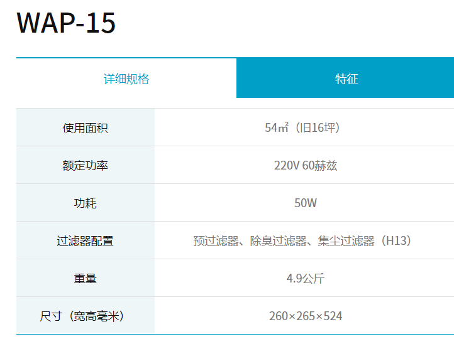Click the WAP-15 product title
The image size is (454, 339).
tap(66, 23)
